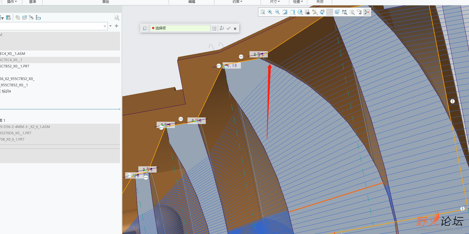Click the tree selection arrow icon
469x234 pixels.
(31, 18)
